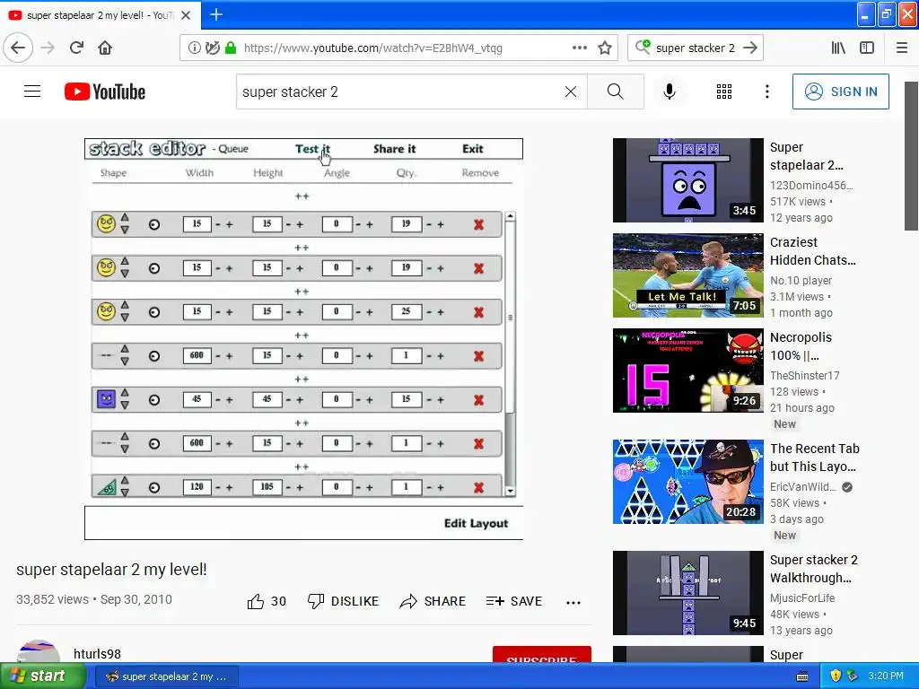Screen dimensions: 919x689
Task: Click the address bar URL
Action: [x=372, y=48]
